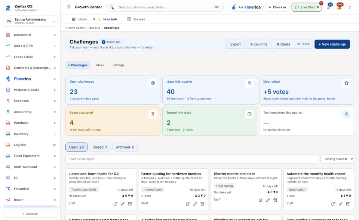Open Projects & Tasks icon
359x220 pixels.
(x=8, y=90)
